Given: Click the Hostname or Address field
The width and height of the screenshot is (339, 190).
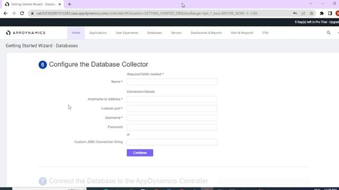Looking at the screenshot, I should [172, 99].
